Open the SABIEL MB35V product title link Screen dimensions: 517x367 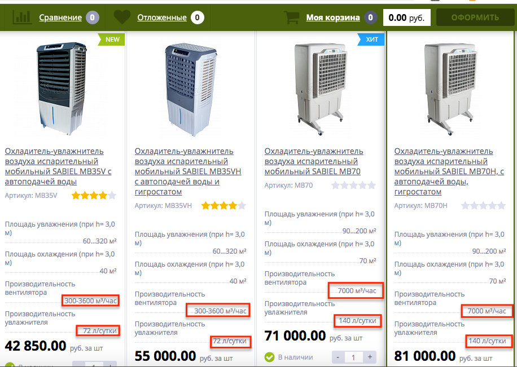tap(58, 166)
